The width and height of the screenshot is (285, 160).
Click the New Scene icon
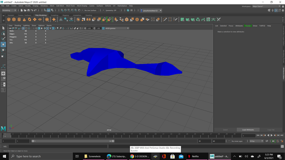21,10
